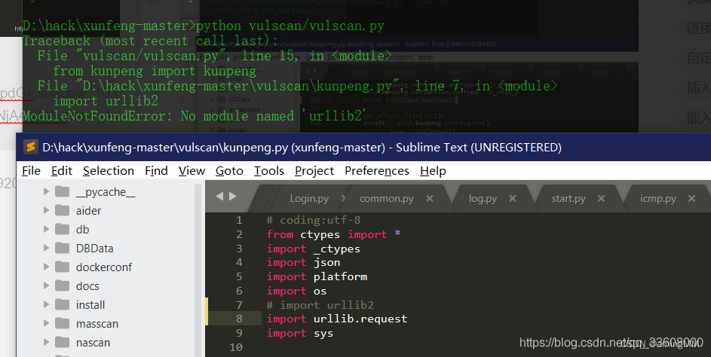Viewport: 711px width, 357px height.
Task: Click the tab scroll right arrow
Action: (x=233, y=196)
